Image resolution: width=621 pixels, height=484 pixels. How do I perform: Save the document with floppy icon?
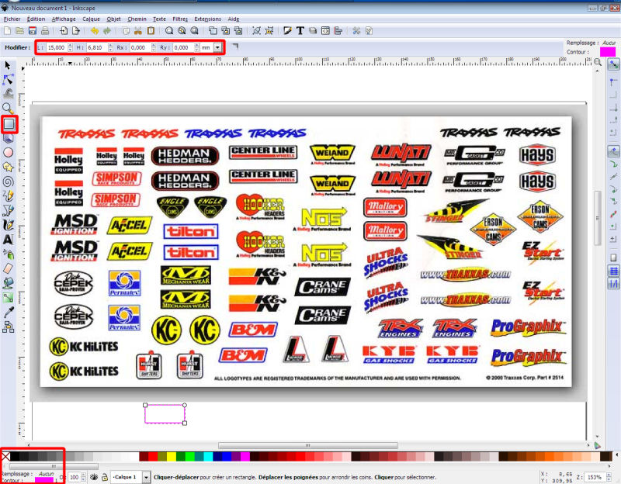pos(33,30)
